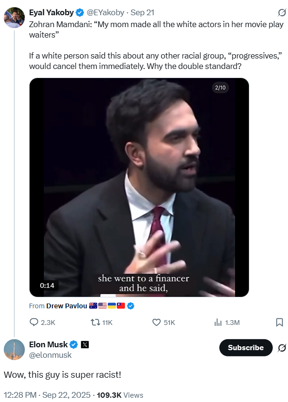Viewport: 288px width, 402px height.
Task: Click X affiliation badge next to Elon Musk
Action: pos(84,344)
